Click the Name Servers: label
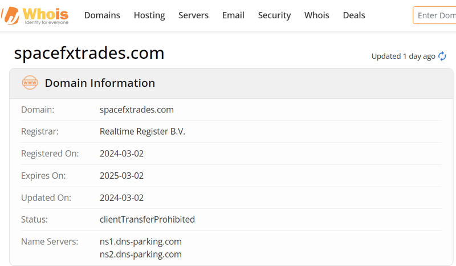 coord(50,241)
